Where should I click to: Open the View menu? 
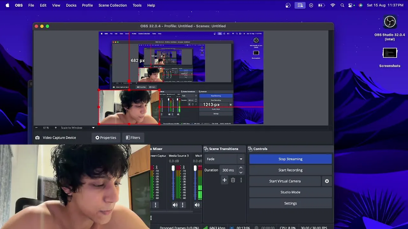pyautogui.click(x=56, y=5)
